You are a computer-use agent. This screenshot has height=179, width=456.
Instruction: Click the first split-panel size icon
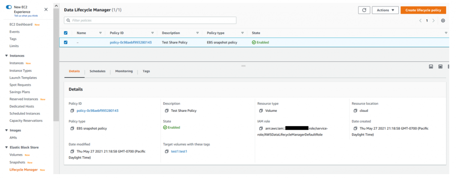click(431, 66)
